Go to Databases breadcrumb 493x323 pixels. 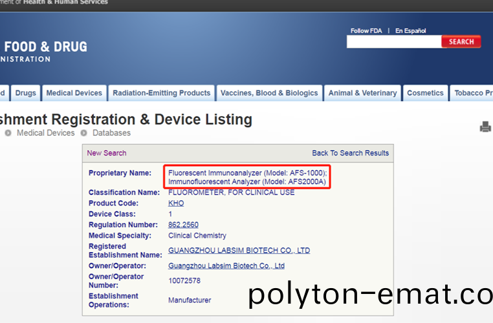111,133
